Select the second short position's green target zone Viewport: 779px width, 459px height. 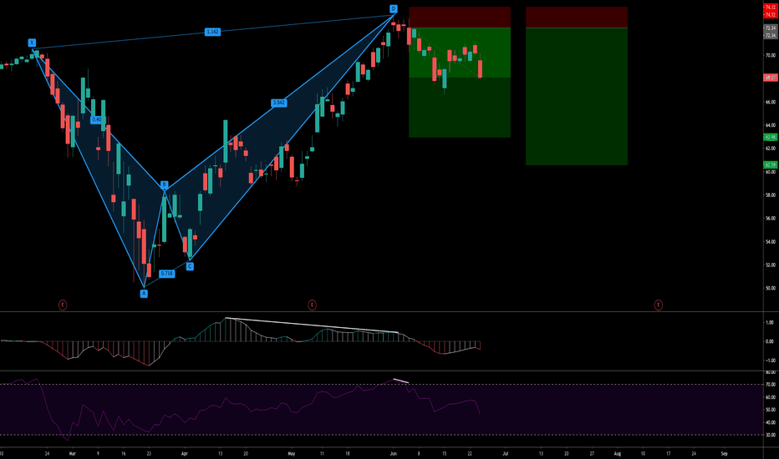(x=577, y=96)
